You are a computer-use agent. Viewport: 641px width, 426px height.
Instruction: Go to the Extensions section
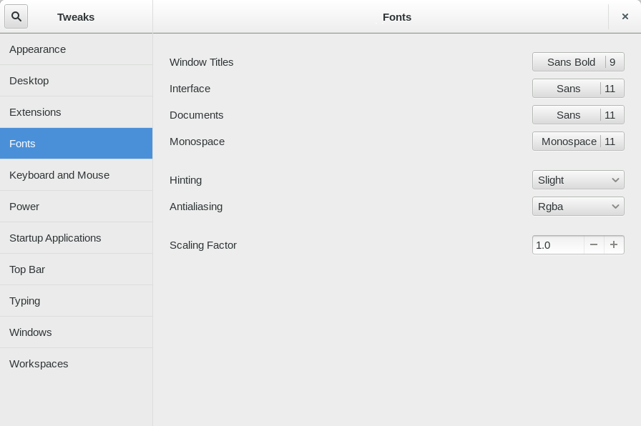click(76, 112)
